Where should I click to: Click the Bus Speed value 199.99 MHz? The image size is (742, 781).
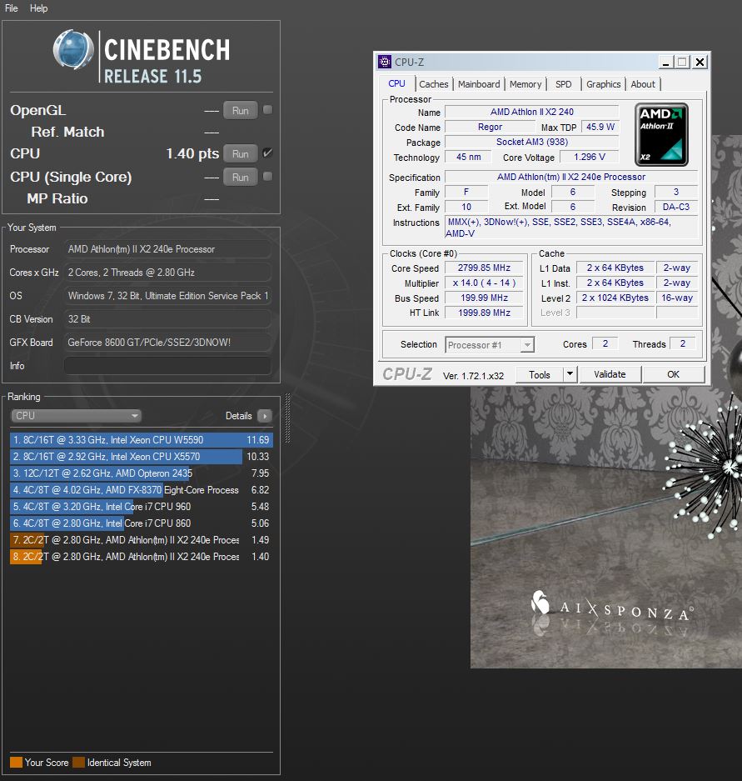coord(484,298)
